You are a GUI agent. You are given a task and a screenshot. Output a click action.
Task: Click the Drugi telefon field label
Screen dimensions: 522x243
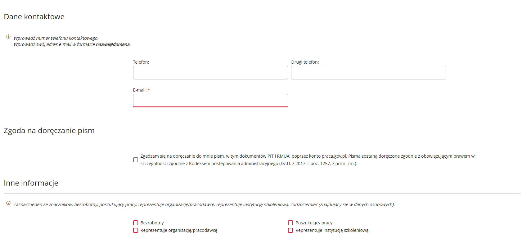(x=305, y=62)
